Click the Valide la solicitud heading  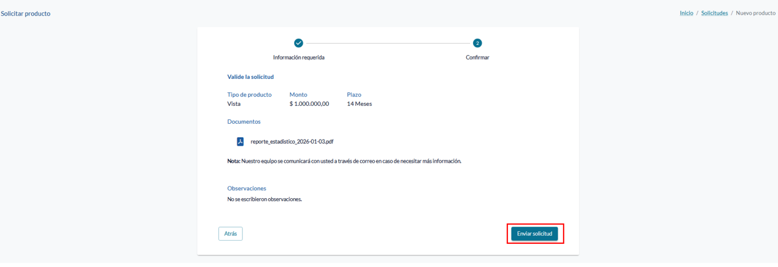tap(251, 77)
